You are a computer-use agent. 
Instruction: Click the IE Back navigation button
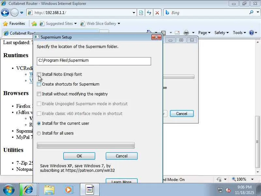(5, 13)
